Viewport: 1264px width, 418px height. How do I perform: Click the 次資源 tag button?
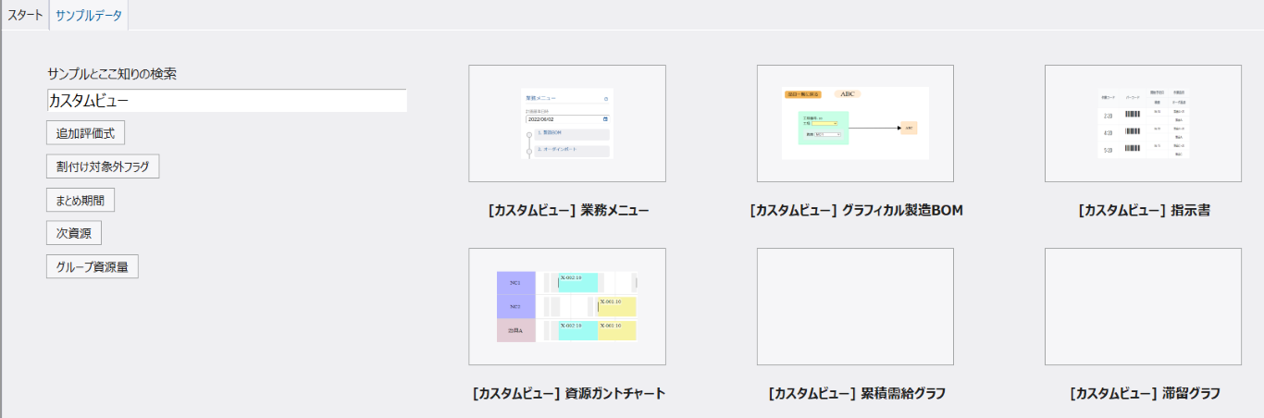[73, 233]
